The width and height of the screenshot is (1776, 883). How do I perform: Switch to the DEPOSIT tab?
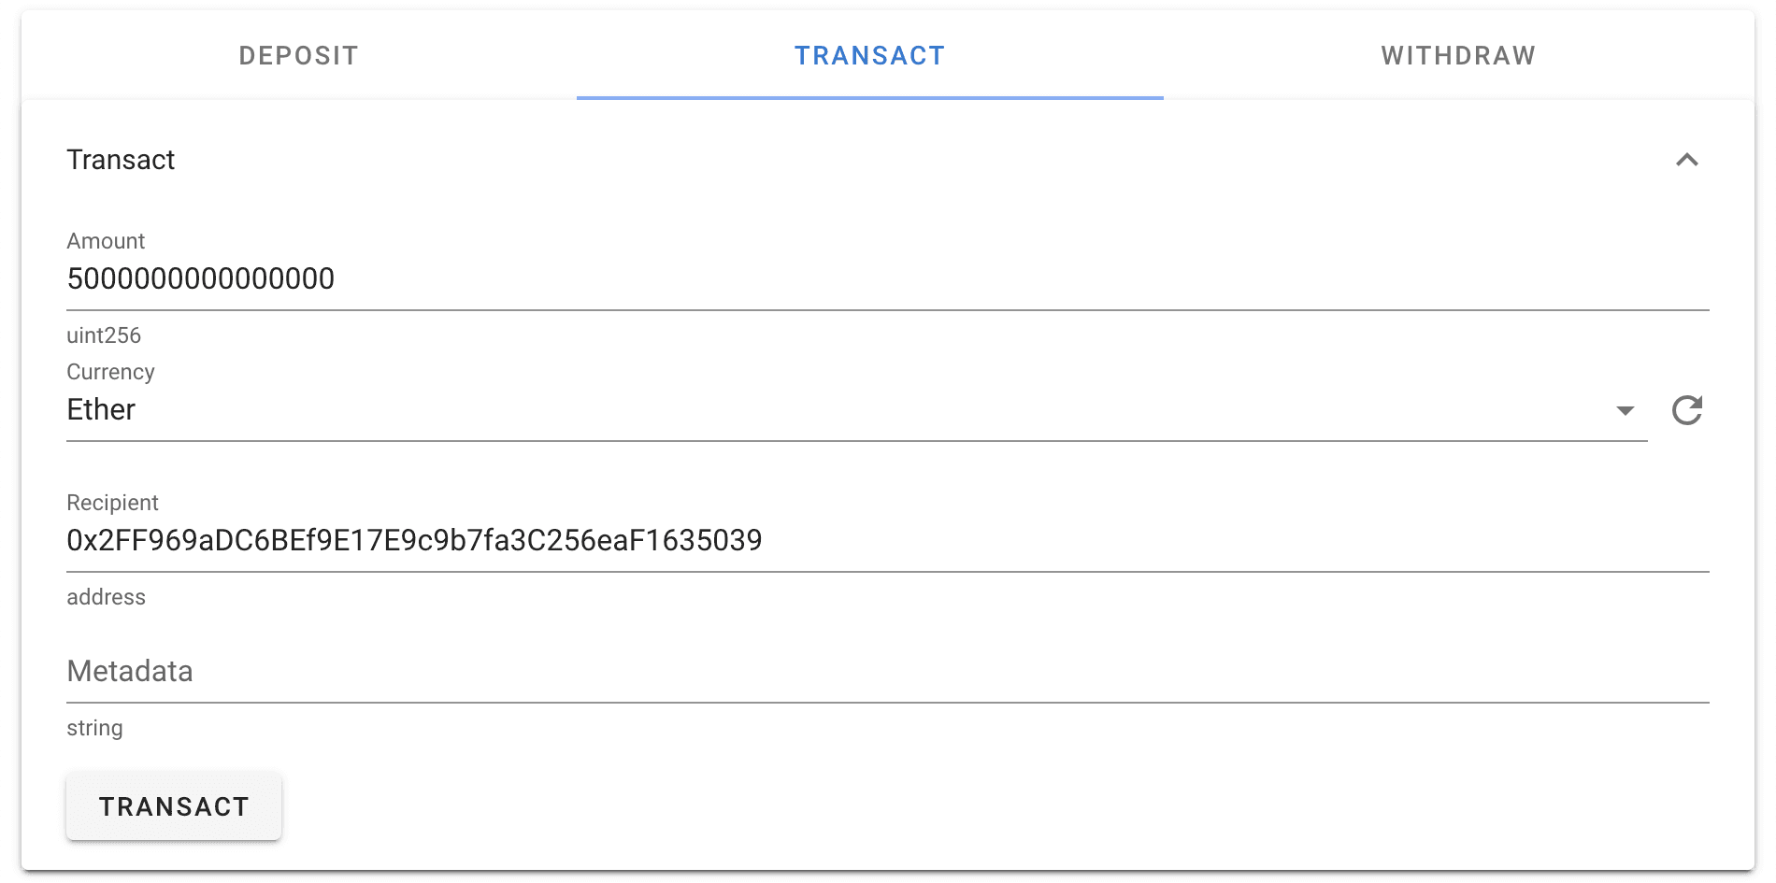(297, 55)
